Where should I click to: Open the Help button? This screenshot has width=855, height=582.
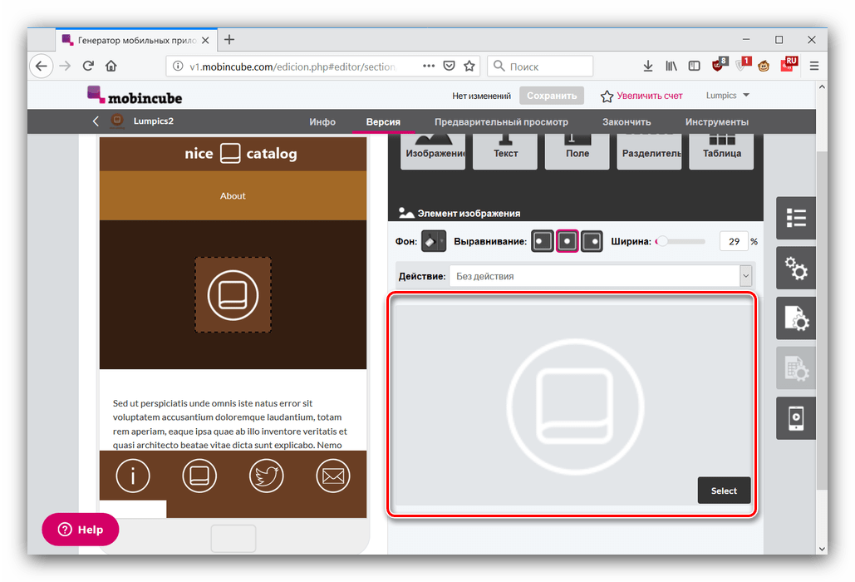[x=80, y=529]
